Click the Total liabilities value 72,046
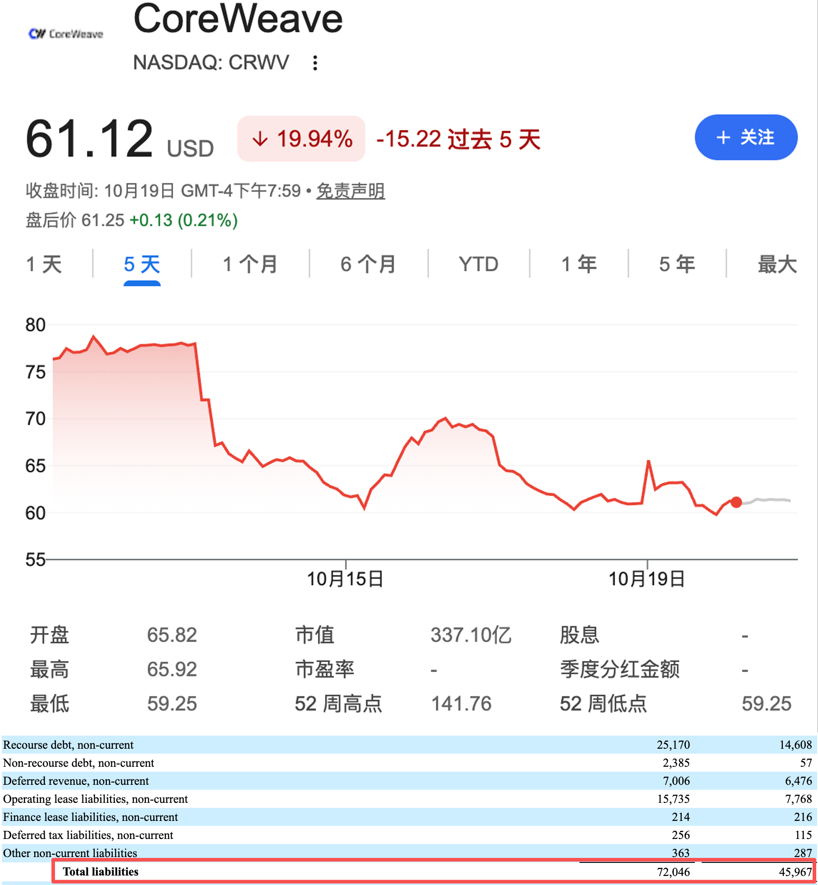Viewport: 818px width, 885px height. (673, 872)
